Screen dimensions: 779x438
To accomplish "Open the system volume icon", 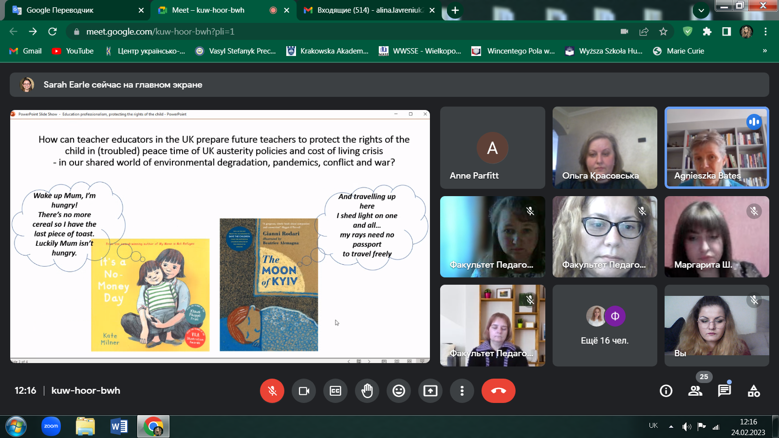I will [686, 426].
